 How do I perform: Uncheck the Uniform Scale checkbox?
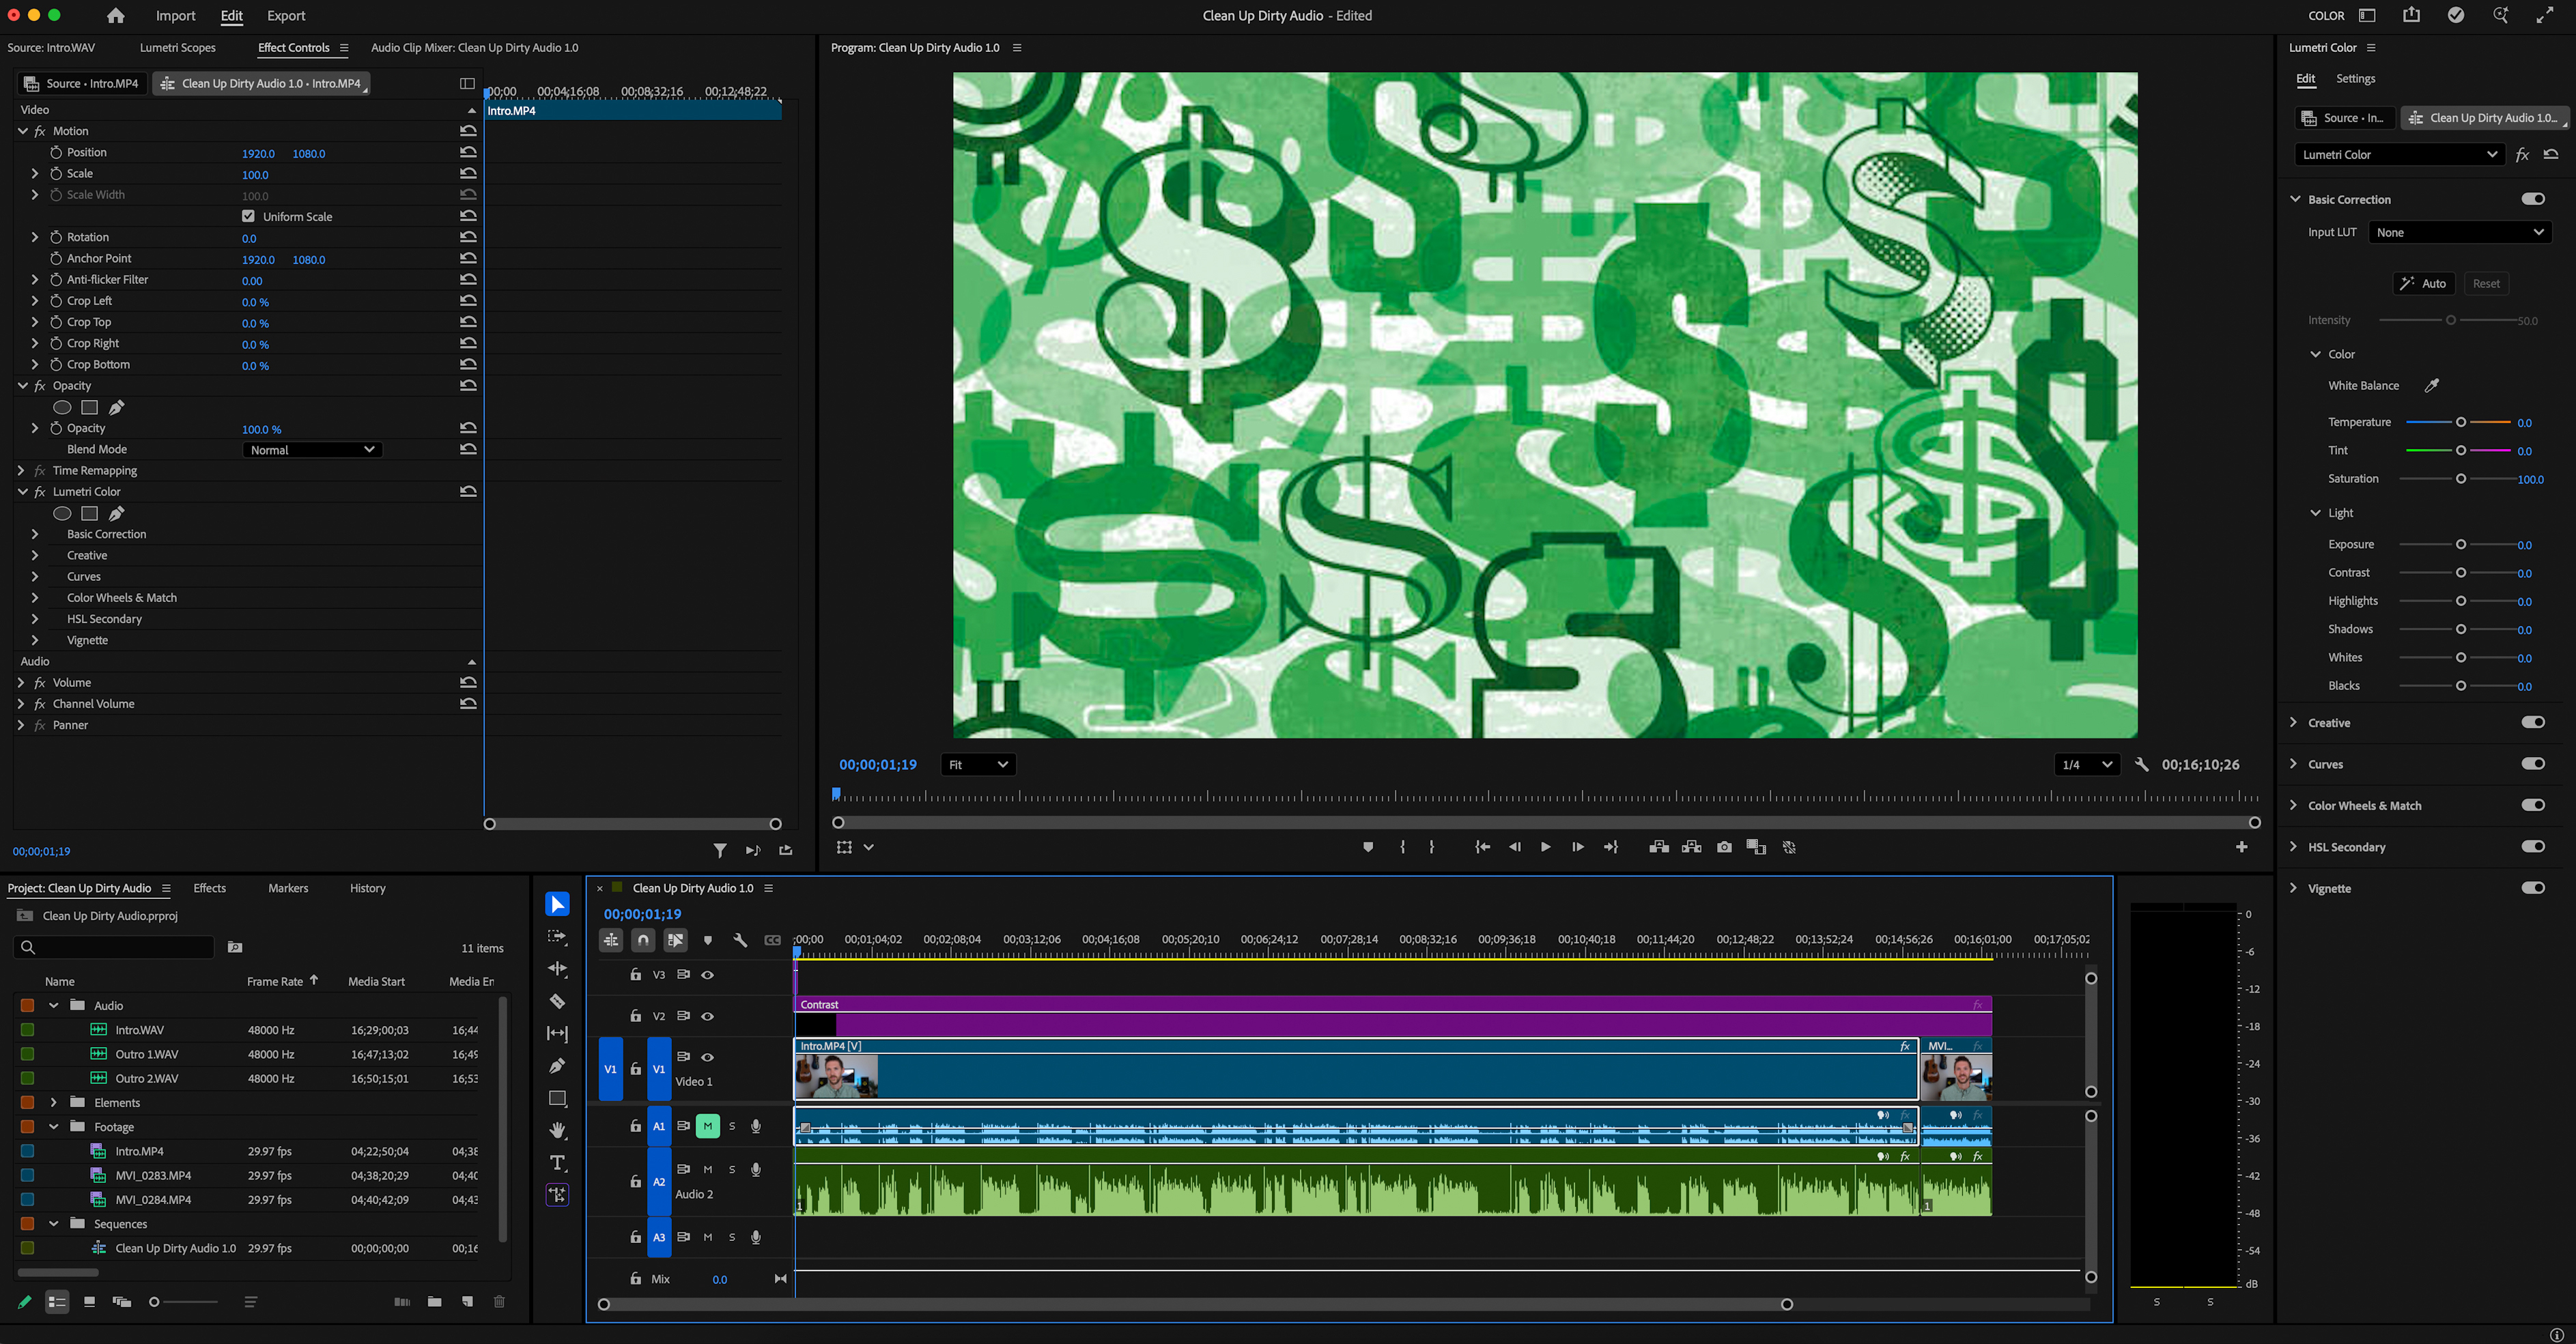248,216
